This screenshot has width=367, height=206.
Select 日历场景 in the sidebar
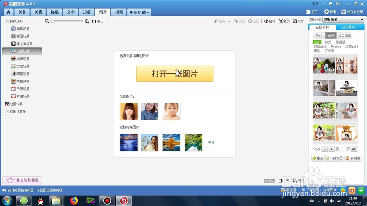pos(20,89)
